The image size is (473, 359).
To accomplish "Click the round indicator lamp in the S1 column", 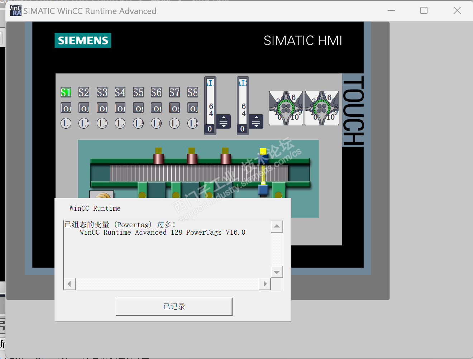I will tap(66, 123).
